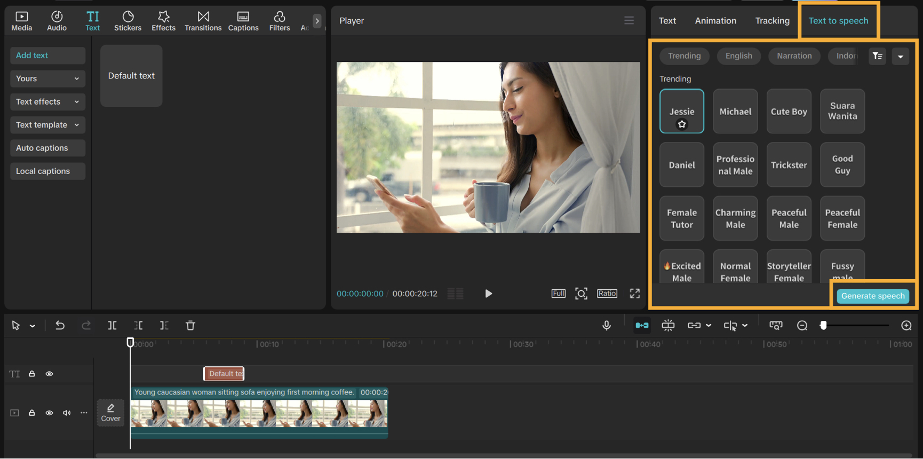The image size is (923, 459).
Task: Delete selected clip with trash icon
Action: (x=190, y=326)
